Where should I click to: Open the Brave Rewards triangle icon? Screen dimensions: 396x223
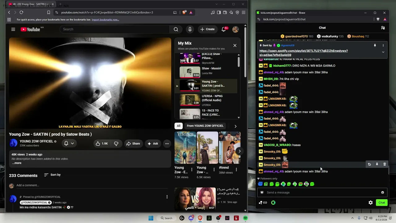tap(191, 12)
